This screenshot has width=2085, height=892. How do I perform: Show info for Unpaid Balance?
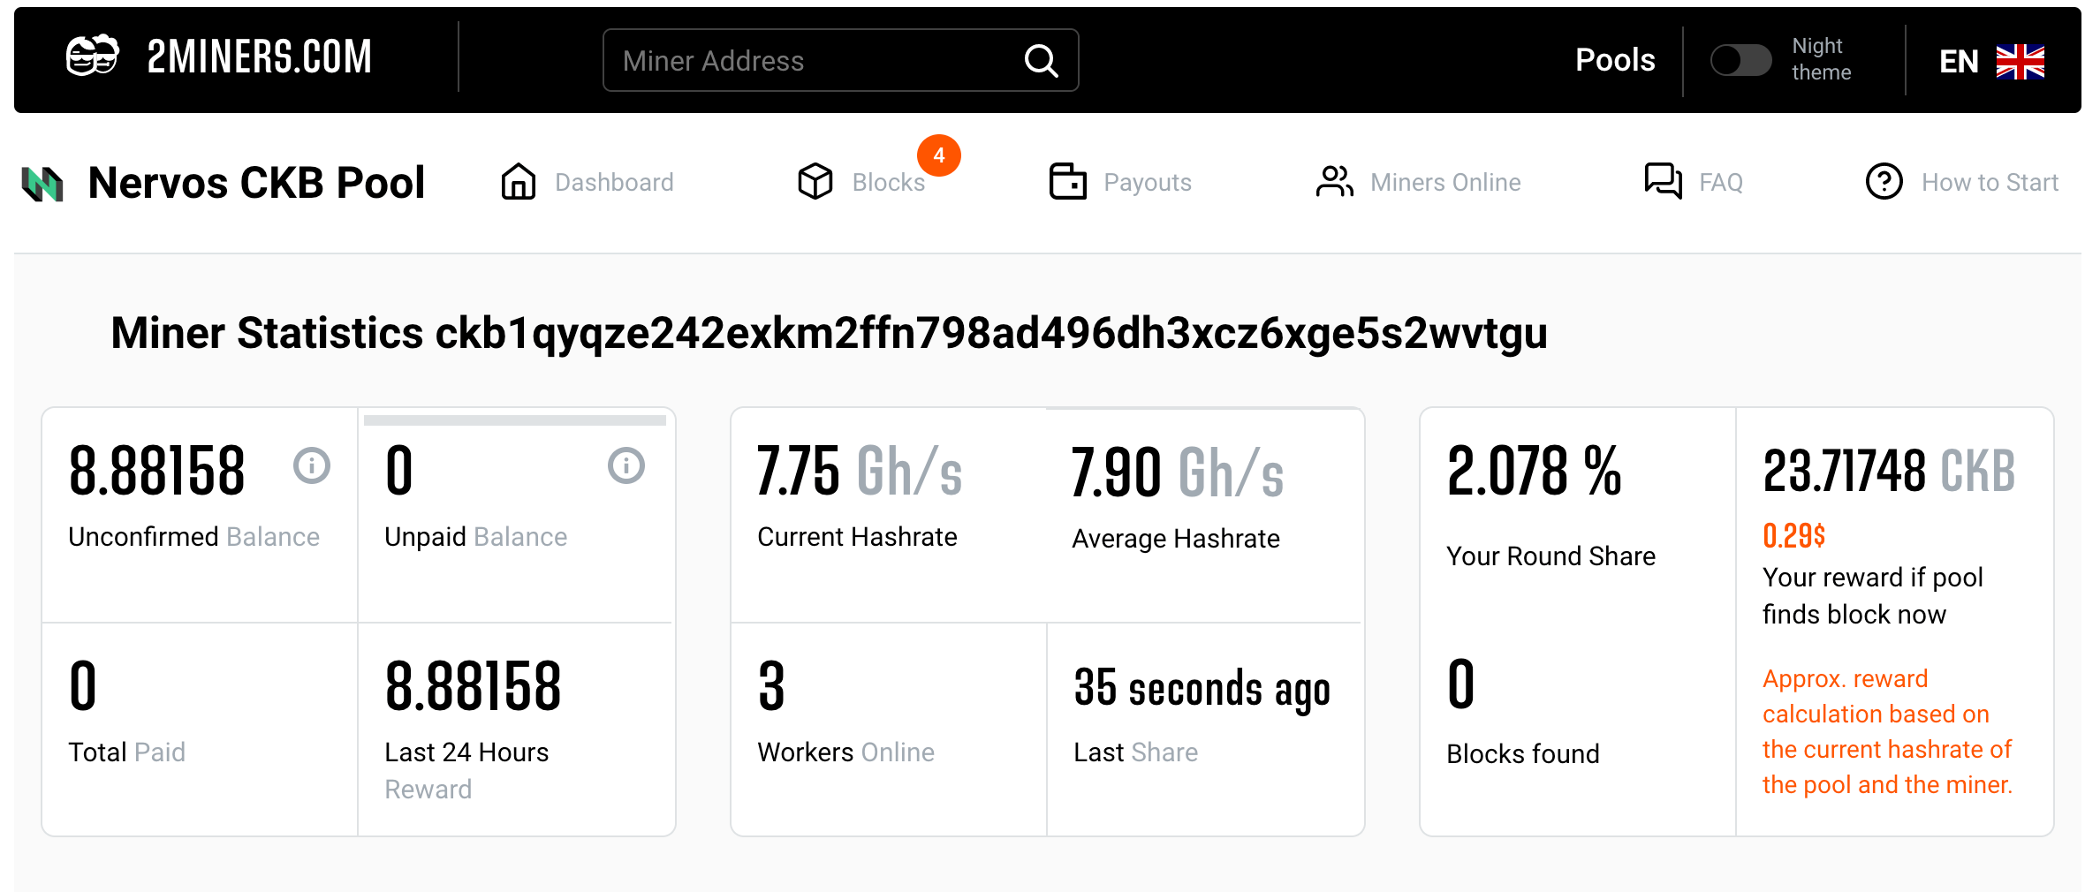[x=626, y=465]
